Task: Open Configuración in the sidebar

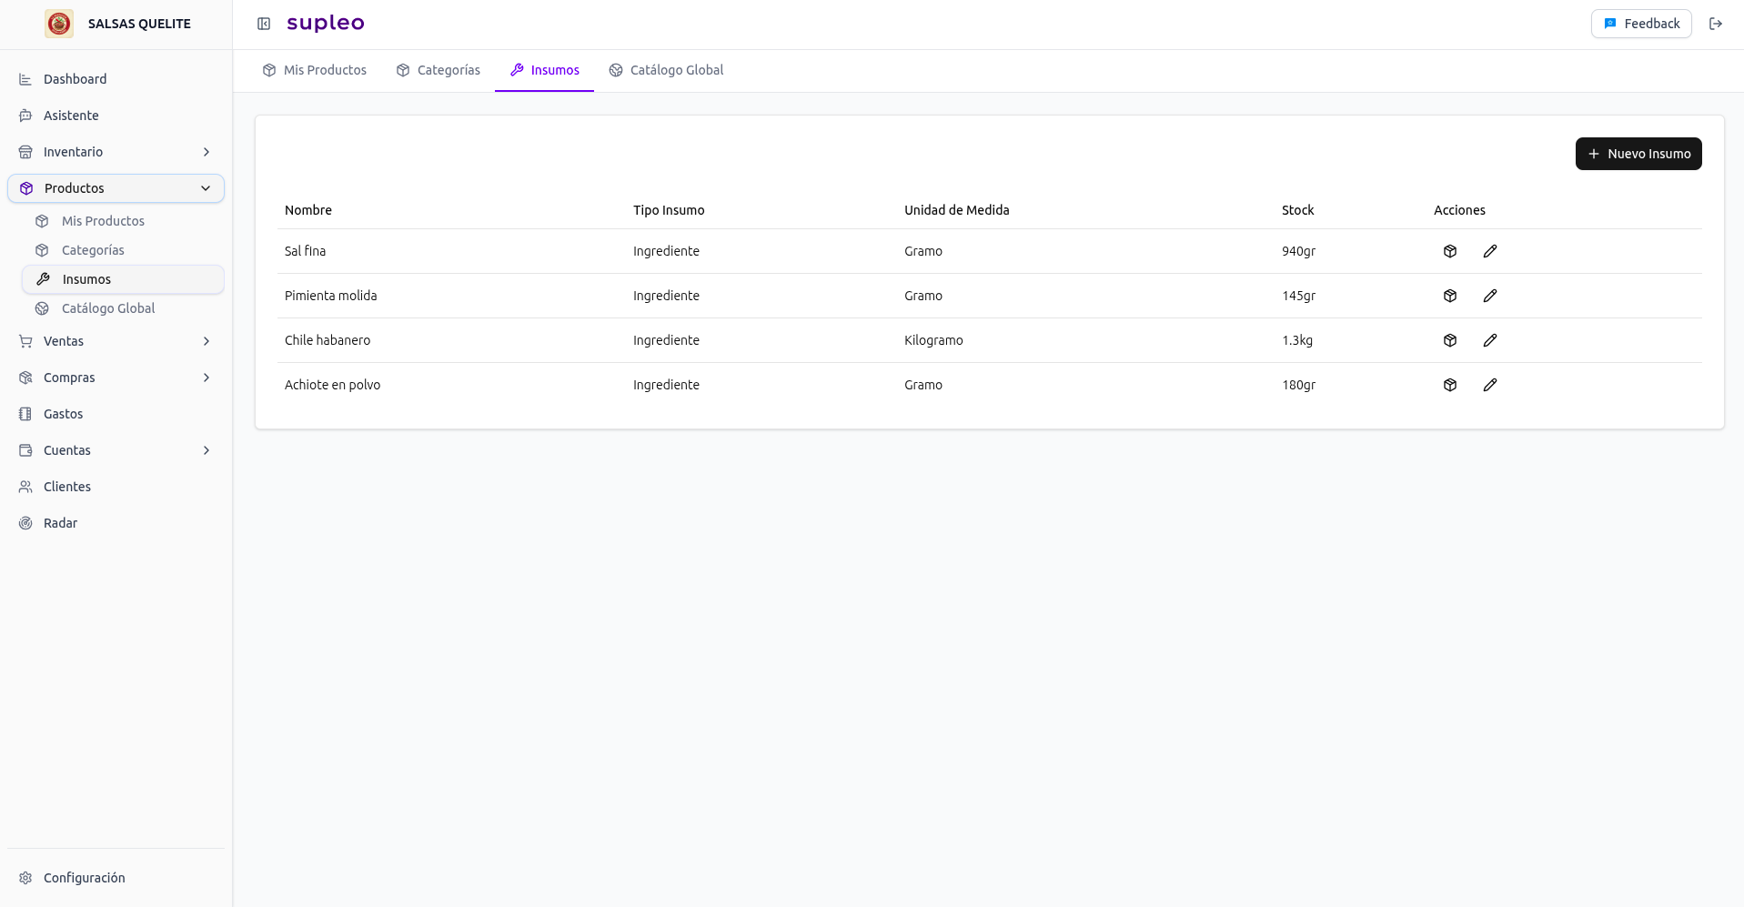Action: (84, 878)
